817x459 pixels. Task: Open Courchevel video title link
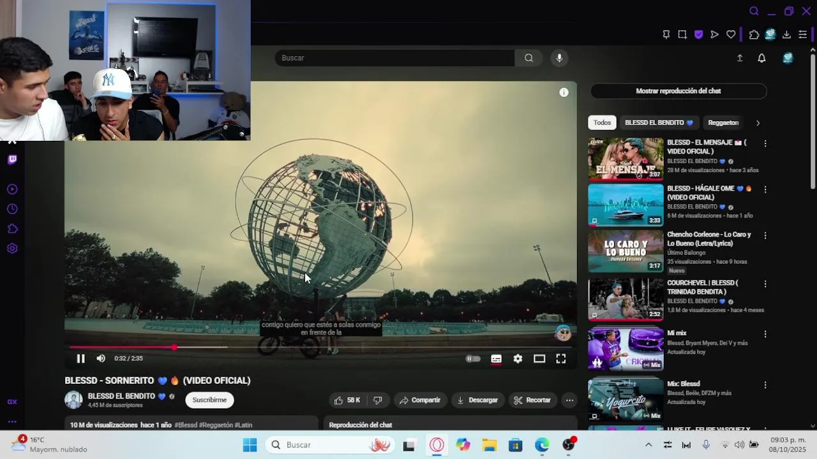(x=703, y=287)
